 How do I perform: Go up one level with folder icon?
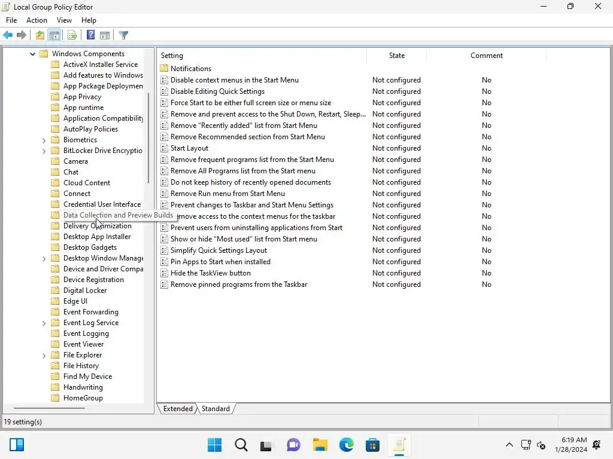40,35
